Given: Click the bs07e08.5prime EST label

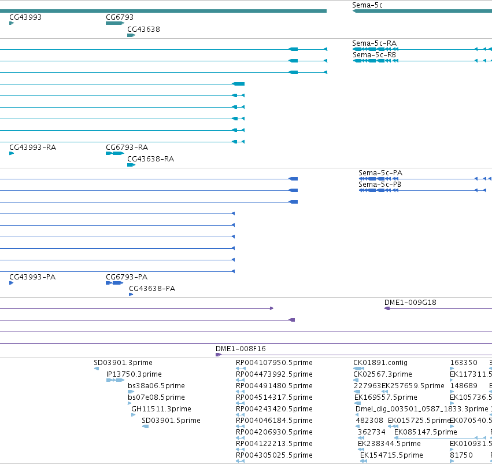Looking at the screenshot, I should coord(156,397).
